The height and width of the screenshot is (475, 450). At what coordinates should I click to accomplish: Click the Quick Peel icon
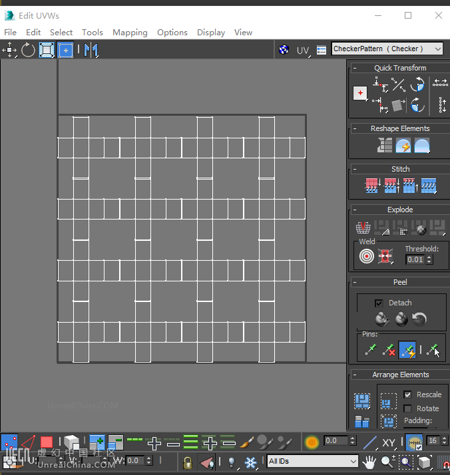click(382, 319)
